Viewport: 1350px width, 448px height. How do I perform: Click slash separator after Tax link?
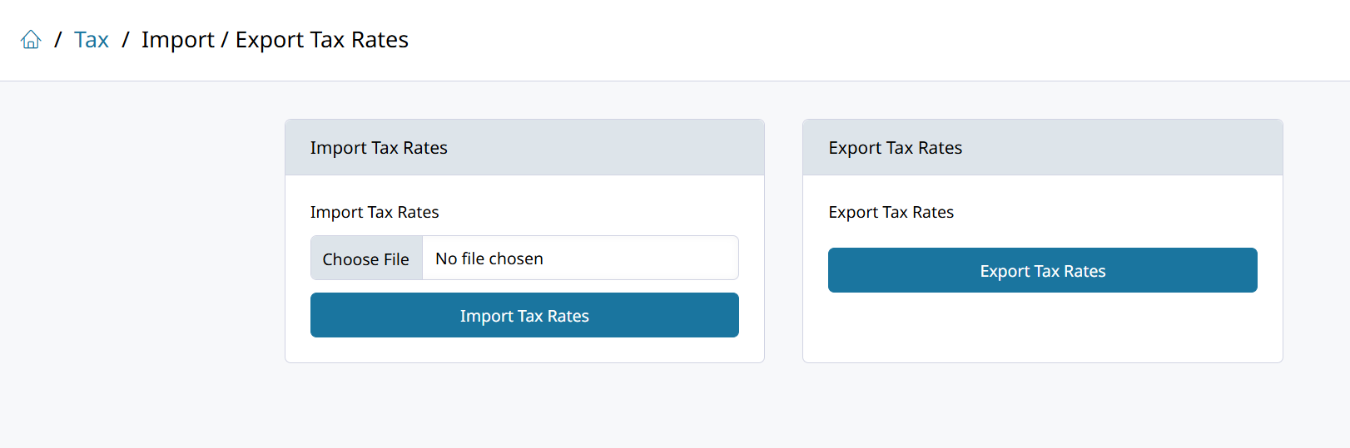(126, 40)
